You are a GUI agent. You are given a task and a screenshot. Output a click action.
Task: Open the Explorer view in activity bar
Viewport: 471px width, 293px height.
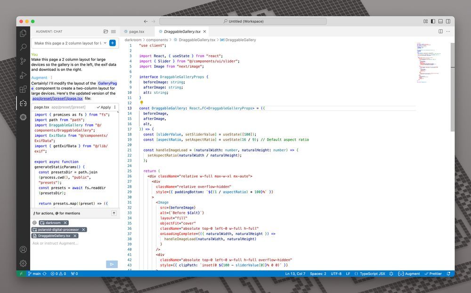pyautogui.click(x=23, y=33)
